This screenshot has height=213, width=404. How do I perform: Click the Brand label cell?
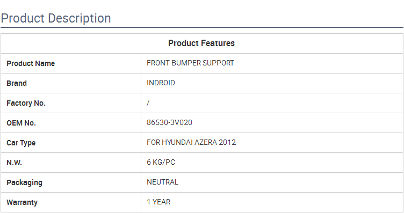tap(71, 83)
